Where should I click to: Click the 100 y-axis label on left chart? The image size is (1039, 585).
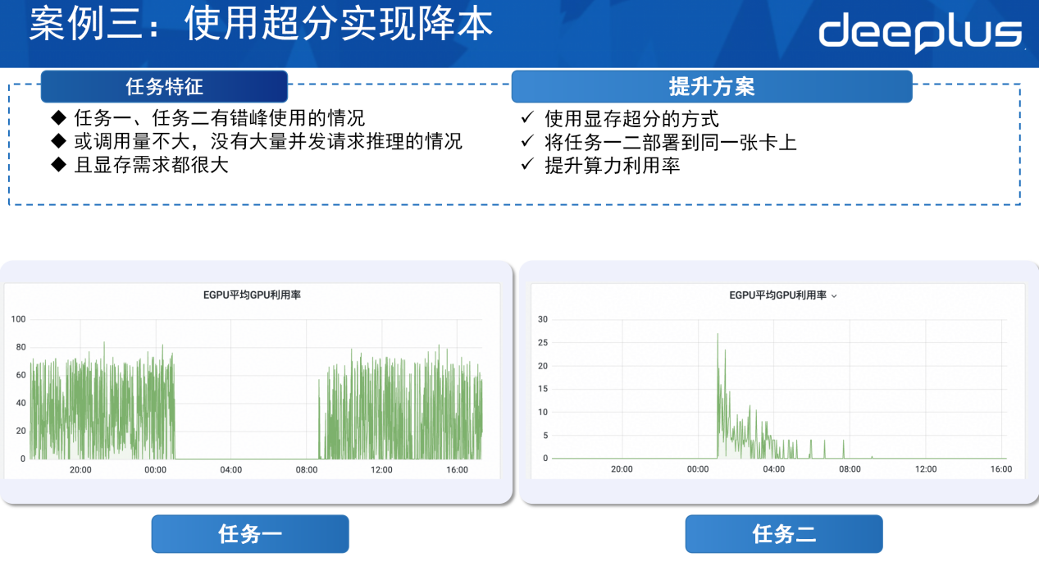pos(18,319)
